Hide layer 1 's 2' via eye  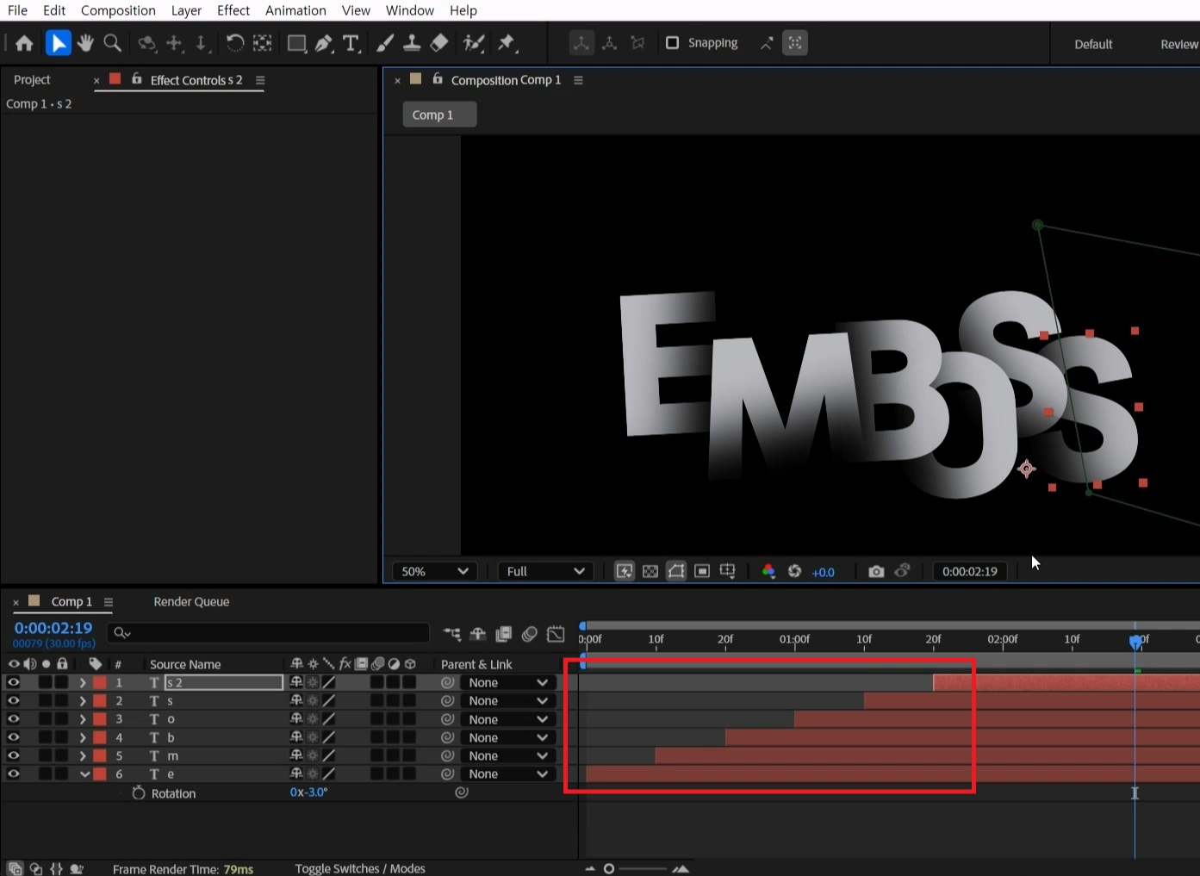click(13, 682)
